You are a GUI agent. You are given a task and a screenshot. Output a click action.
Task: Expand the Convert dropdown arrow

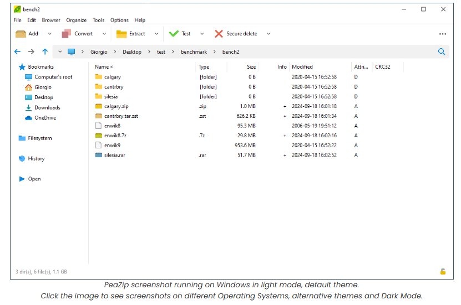(x=104, y=34)
